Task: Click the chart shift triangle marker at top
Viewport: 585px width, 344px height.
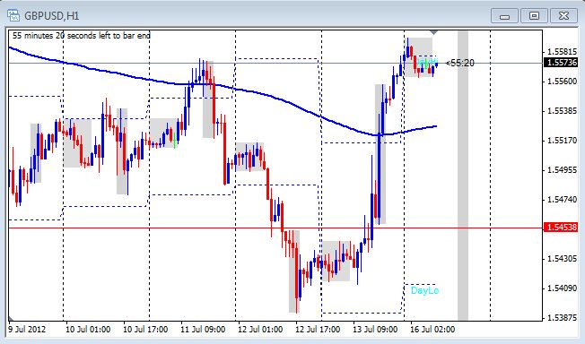Action: click(x=434, y=33)
